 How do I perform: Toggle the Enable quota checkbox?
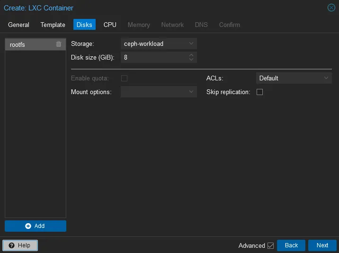[124, 78]
